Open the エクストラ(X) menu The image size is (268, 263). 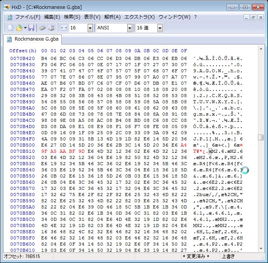[140, 17]
